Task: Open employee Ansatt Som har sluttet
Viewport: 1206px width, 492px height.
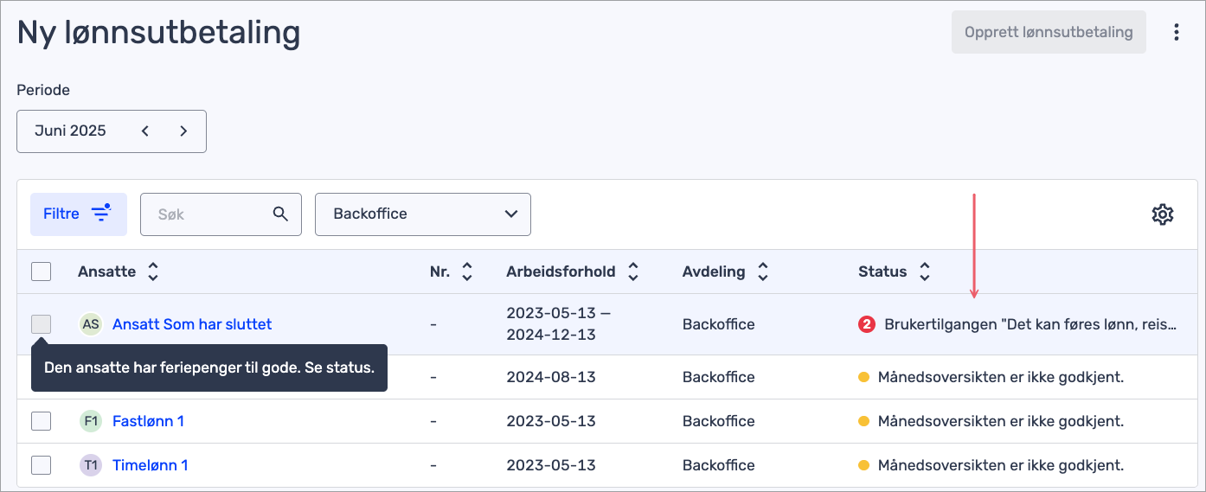Action: (x=192, y=324)
